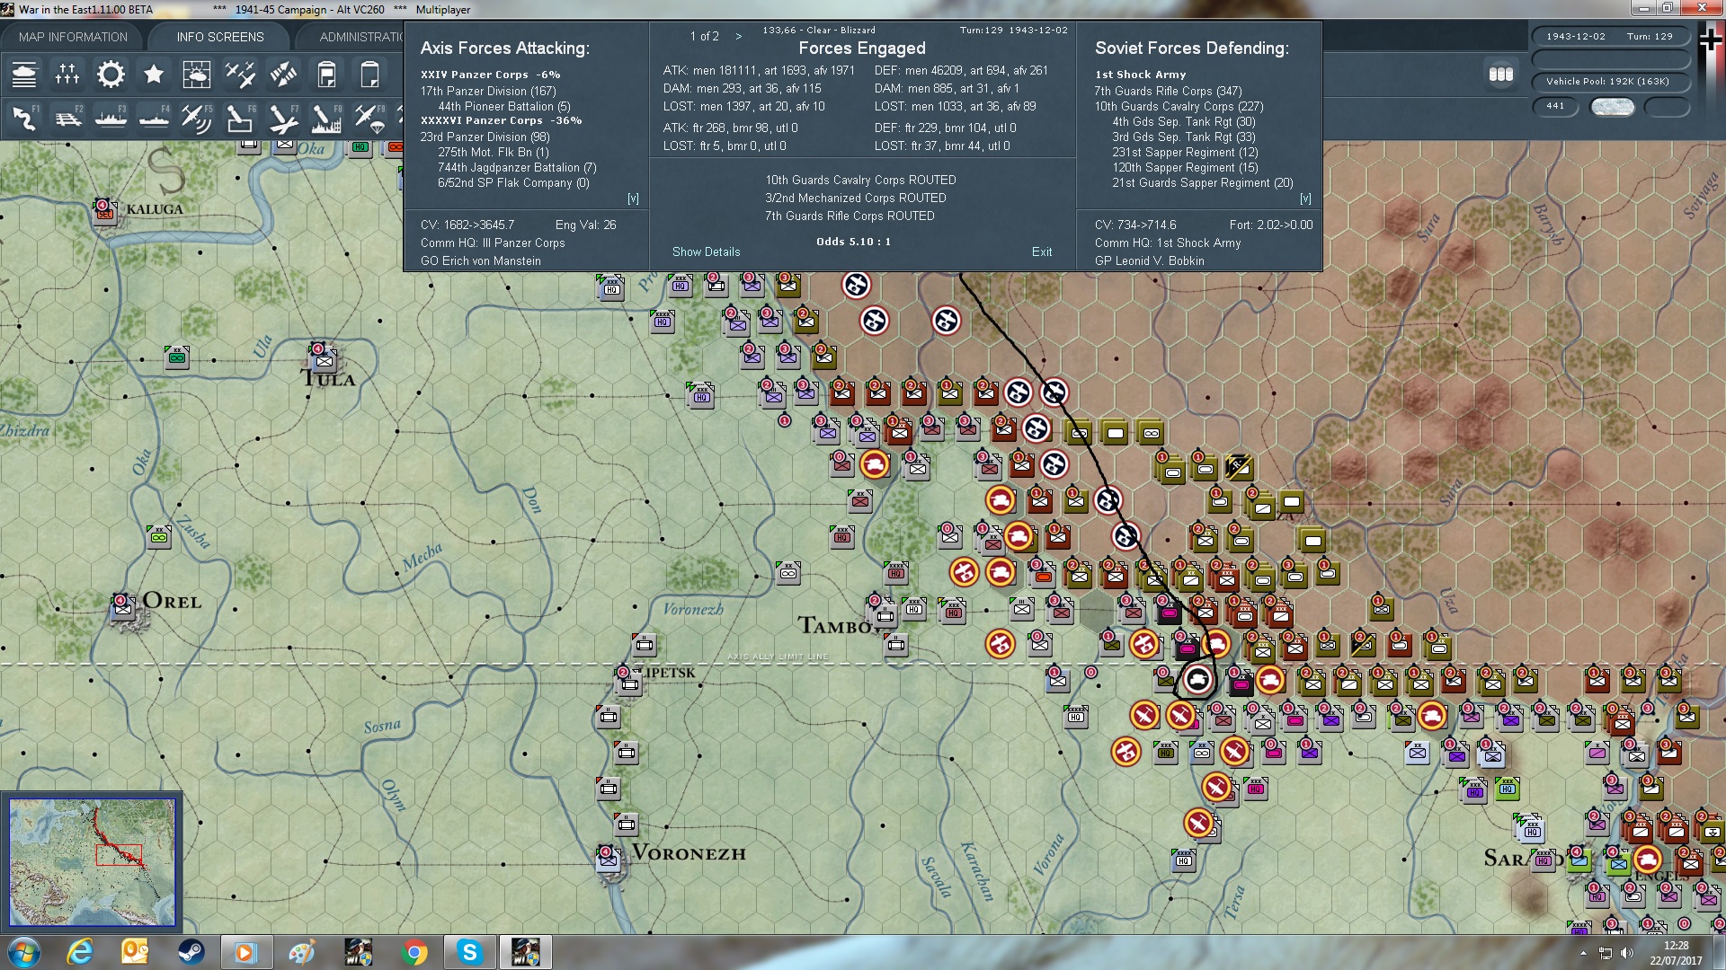Select the unit at Tula city
The width and height of the screenshot is (1726, 970).
[324, 359]
